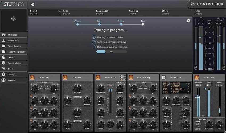This screenshot has height=133, width=226.
Task: Click meter link button between main meters
Action: [x=209, y=69]
